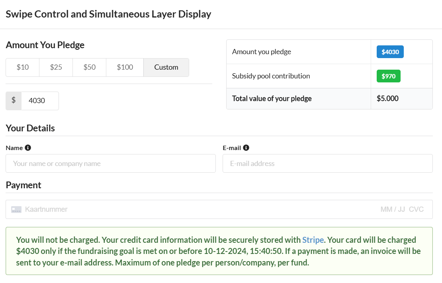Switch to the Custom pledge amount
The image size is (442, 283).
coord(166,67)
